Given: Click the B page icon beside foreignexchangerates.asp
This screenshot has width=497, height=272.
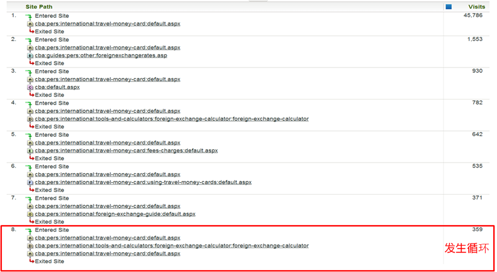Looking at the screenshot, I should 30,56.
